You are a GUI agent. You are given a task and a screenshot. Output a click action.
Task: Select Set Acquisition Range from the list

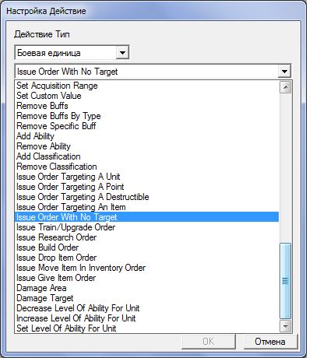[57, 86]
